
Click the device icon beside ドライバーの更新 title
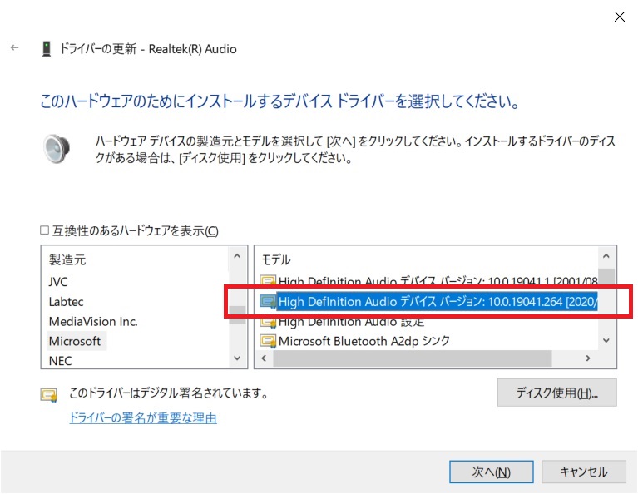47,49
